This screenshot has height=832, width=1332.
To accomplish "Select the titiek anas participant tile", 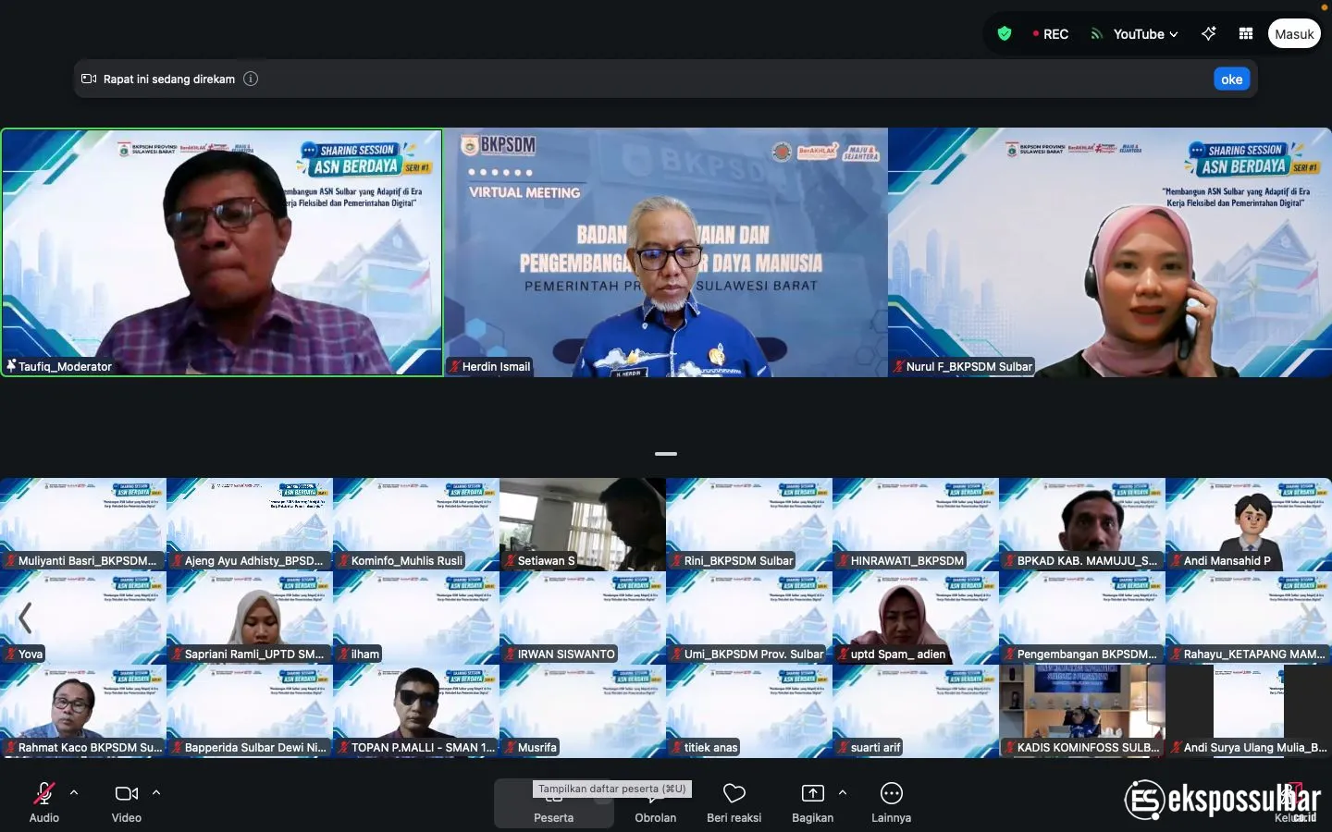I will 749,711.
